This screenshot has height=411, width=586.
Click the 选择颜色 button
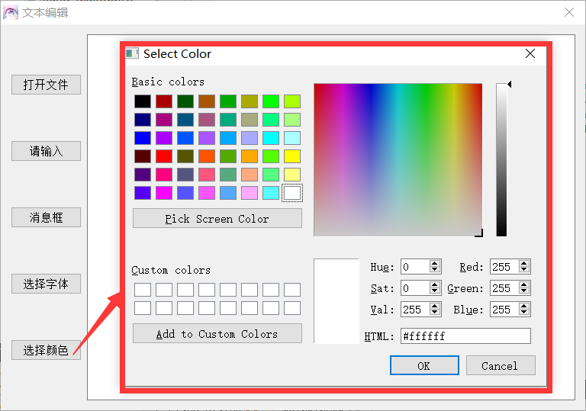click(46, 350)
